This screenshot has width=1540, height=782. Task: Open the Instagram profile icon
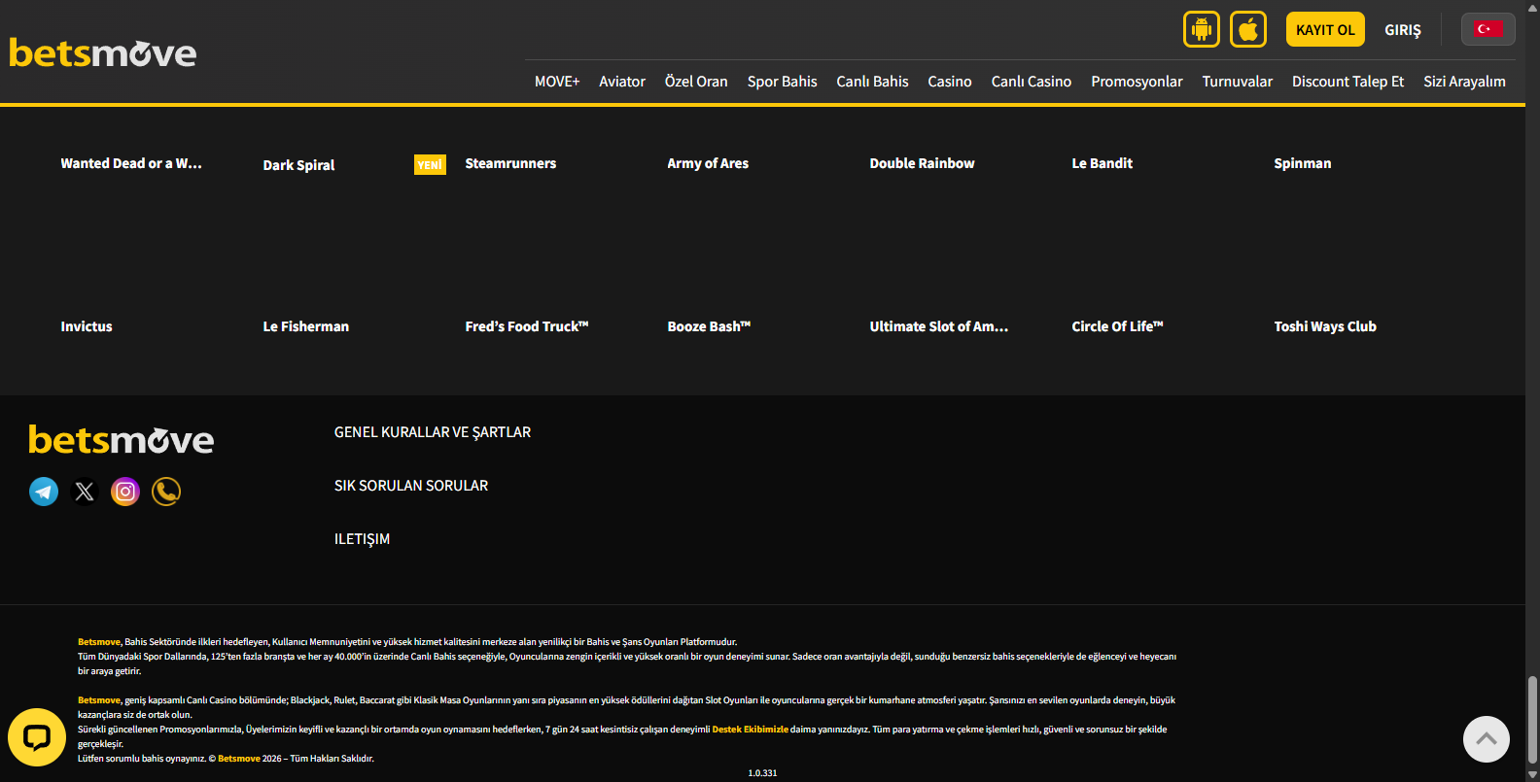coord(125,492)
